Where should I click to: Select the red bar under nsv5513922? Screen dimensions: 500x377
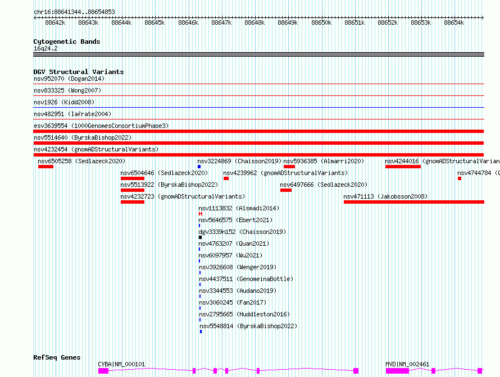tap(133, 190)
